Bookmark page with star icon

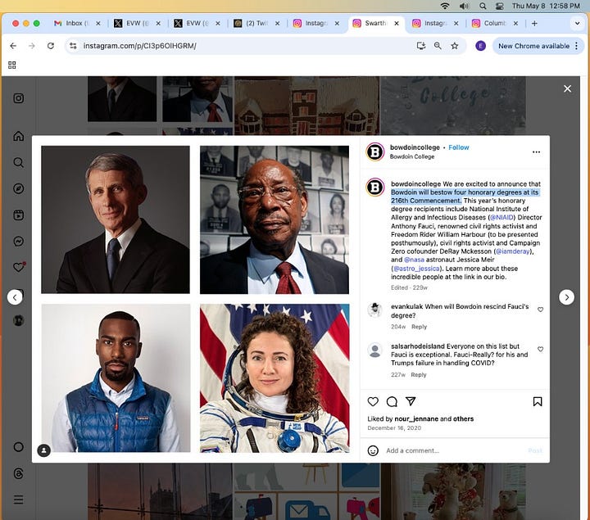click(455, 46)
